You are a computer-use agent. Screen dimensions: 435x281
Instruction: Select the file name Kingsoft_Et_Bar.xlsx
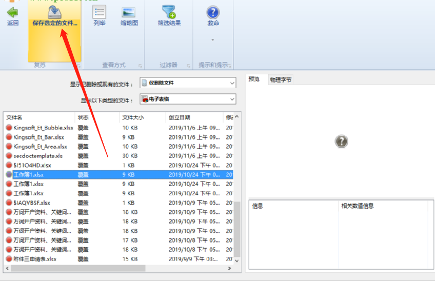39,137
